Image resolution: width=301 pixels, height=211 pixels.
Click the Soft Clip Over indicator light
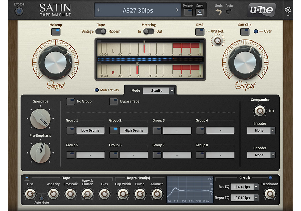(x=256, y=31)
